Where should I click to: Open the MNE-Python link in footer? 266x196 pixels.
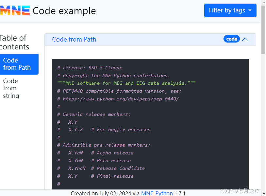[x=157, y=193]
